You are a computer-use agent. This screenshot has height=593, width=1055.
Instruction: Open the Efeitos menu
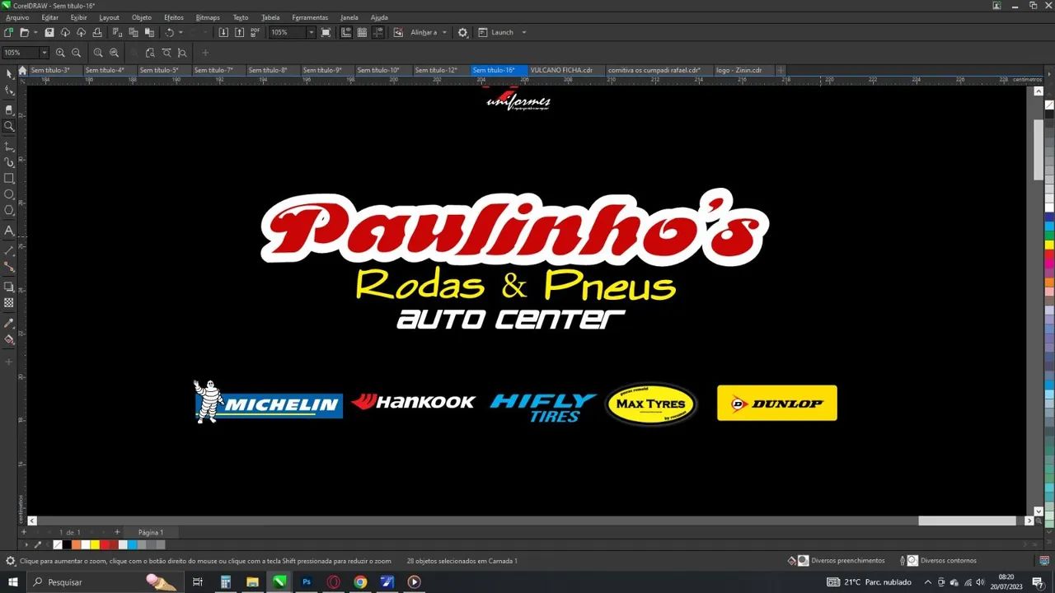tap(174, 17)
